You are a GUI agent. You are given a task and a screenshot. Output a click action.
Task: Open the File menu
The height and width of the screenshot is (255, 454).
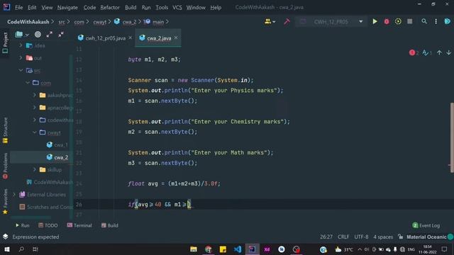pos(19,8)
